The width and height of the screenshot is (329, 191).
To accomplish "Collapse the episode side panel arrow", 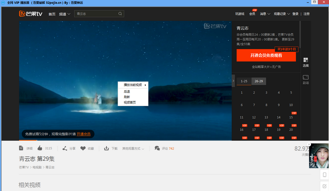I will tap(233, 80).
